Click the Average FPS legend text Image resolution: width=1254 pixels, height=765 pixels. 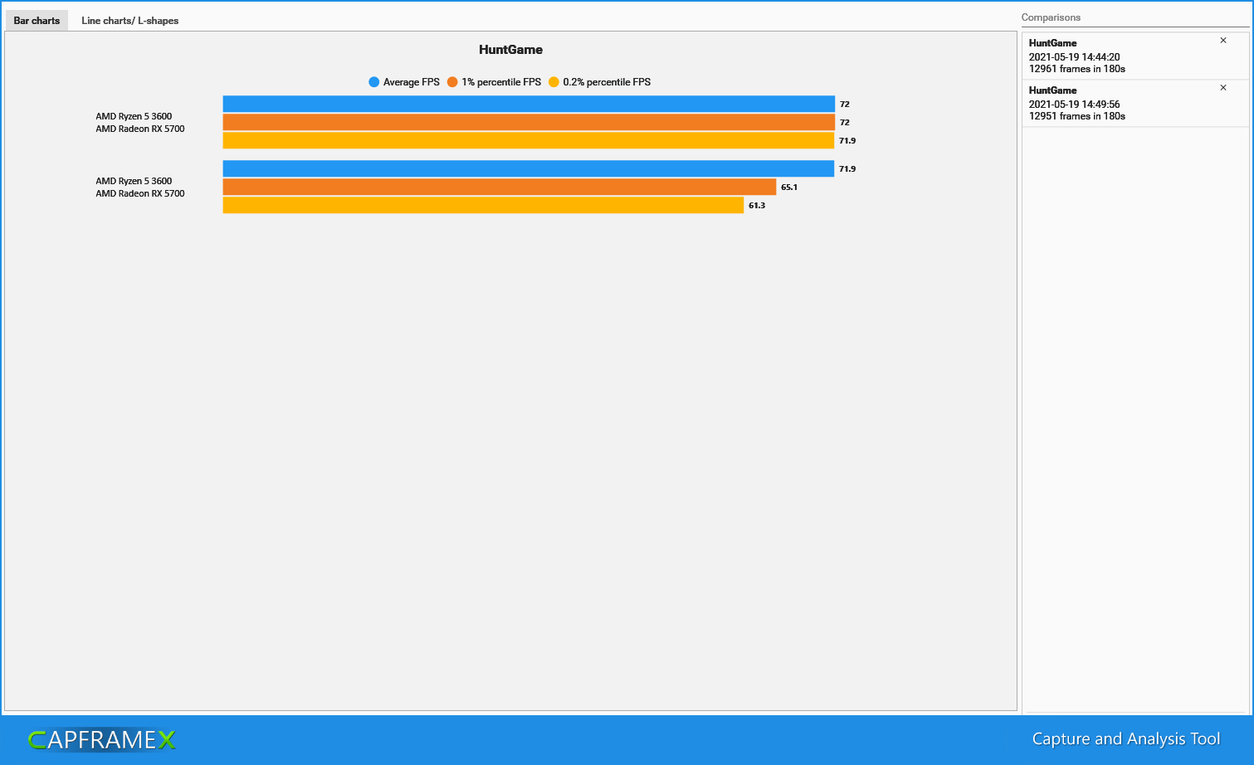(x=412, y=82)
